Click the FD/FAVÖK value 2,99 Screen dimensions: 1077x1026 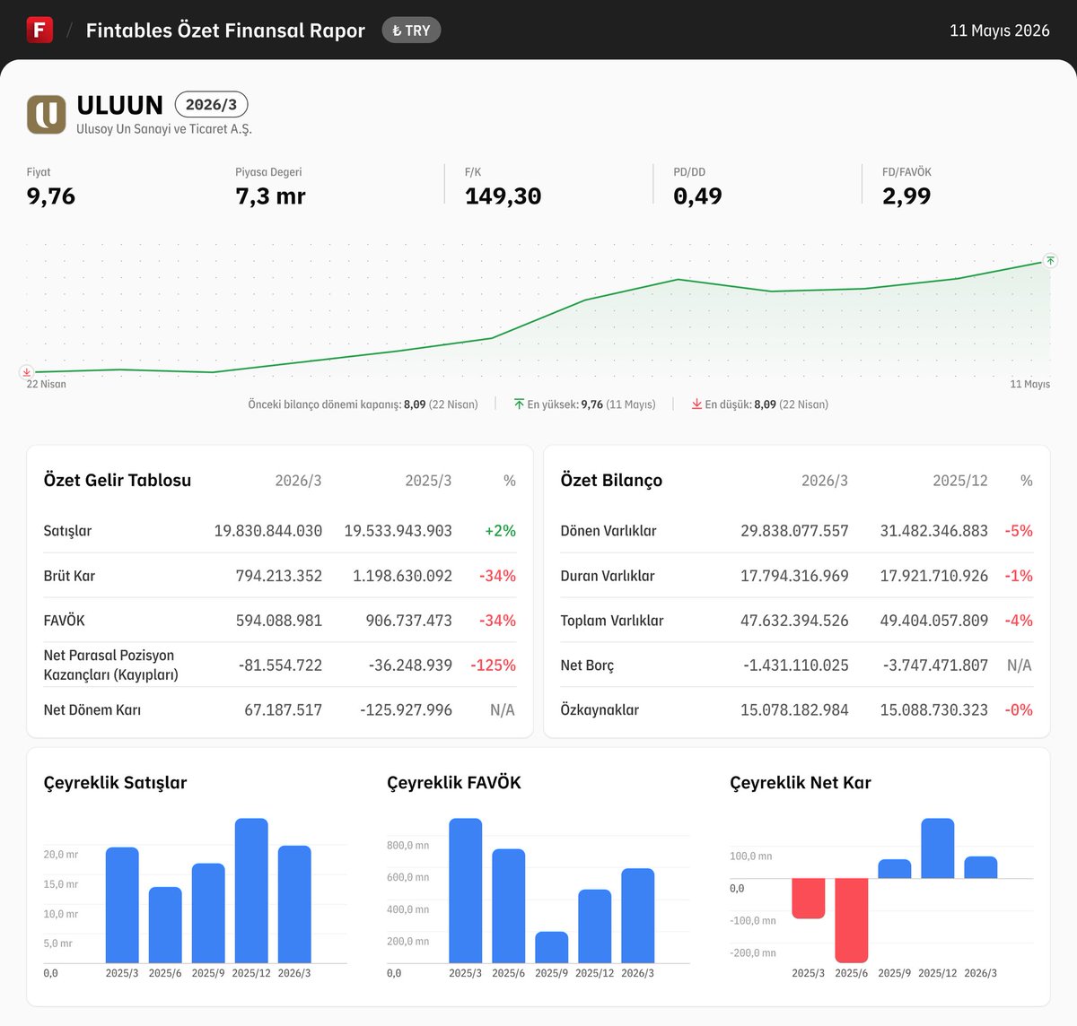tap(906, 196)
